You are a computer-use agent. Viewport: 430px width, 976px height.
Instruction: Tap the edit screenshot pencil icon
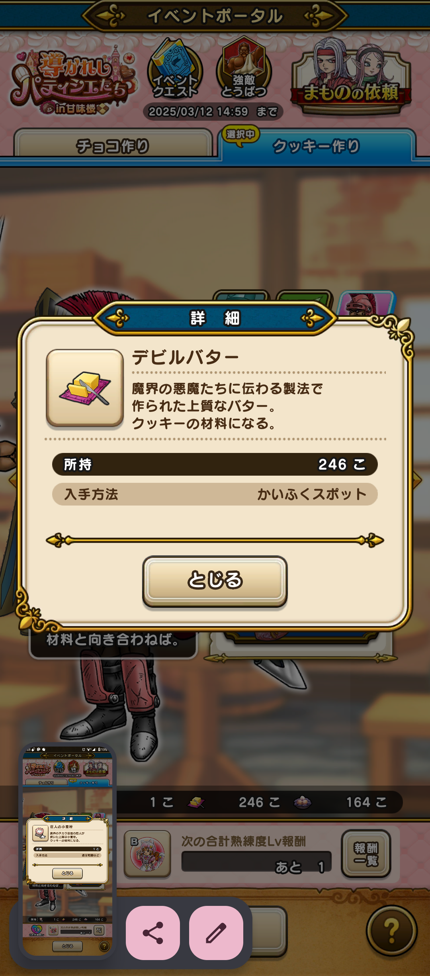tap(216, 933)
